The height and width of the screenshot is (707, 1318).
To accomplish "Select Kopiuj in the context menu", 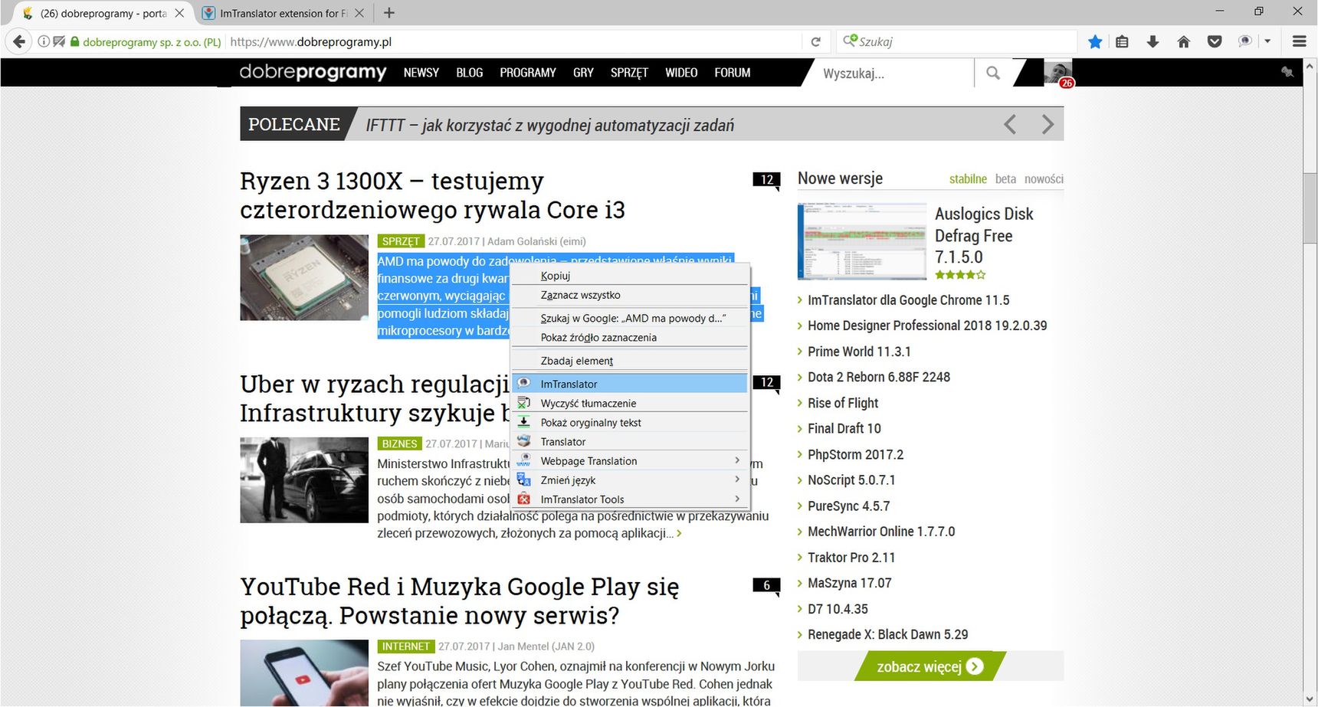I will pos(630,276).
